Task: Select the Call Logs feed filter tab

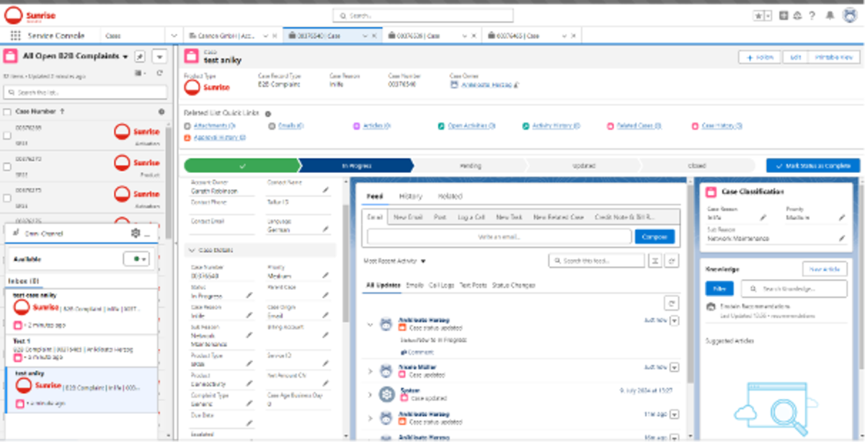Action: coord(441,285)
